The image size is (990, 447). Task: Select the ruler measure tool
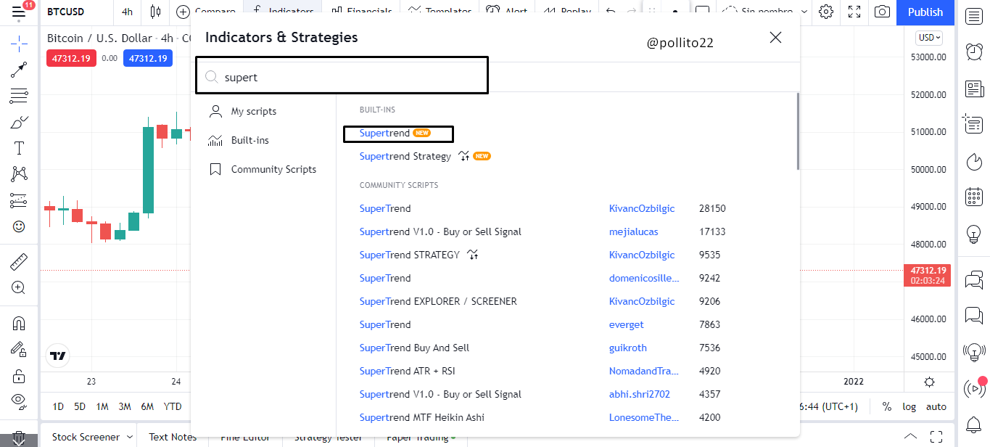point(19,261)
